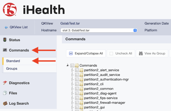Screen dimensions: 171x111
Task: Tick the partition2_cli checkbox
Action: 77,84
